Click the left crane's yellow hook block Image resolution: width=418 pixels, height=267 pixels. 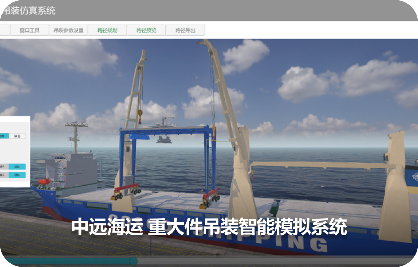click(x=140, y=114)
